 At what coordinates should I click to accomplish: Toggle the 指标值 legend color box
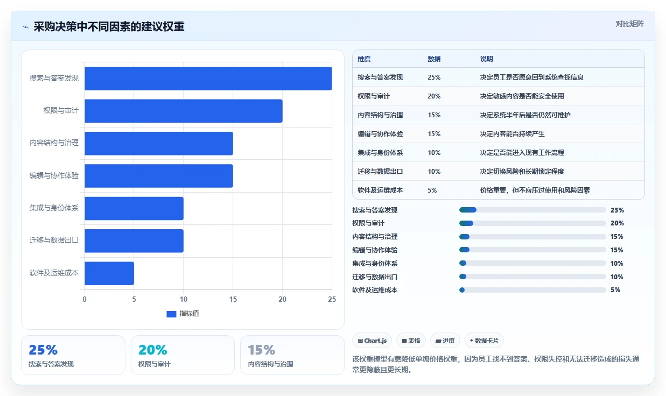pyautogui.click(x=171, y=314)
